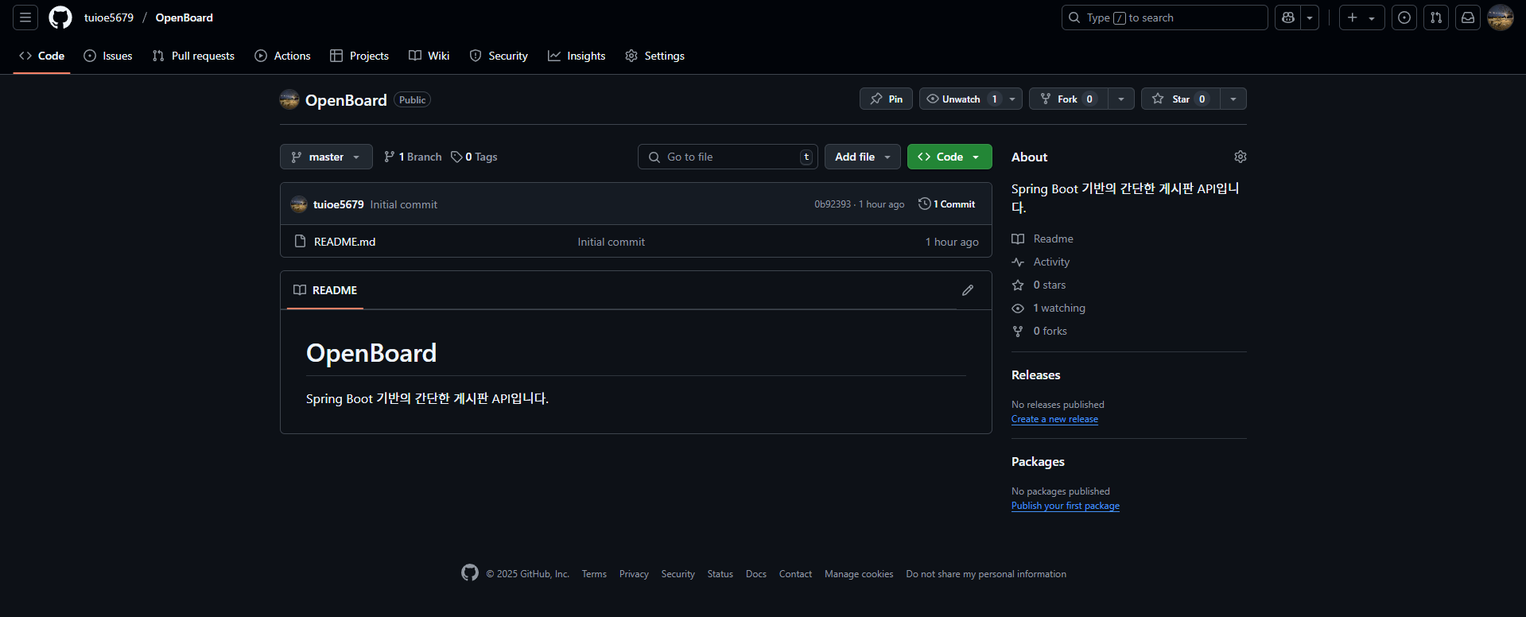Expand the Copilot dropdown arrow
The width and height of the screenshot is (1526, 617).
coord(1310,17)
